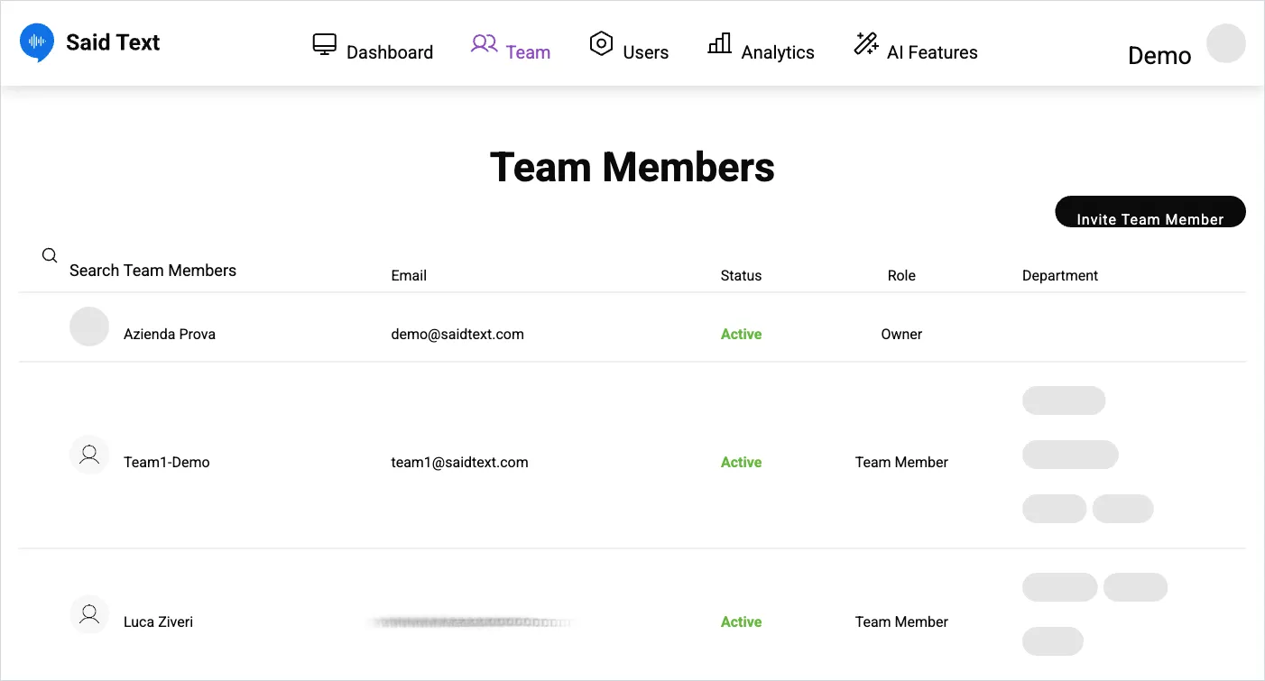This screenshot has height=681, width=1265.
Task: Click the team1@saidtext.com email
Action: click(459, 463)
